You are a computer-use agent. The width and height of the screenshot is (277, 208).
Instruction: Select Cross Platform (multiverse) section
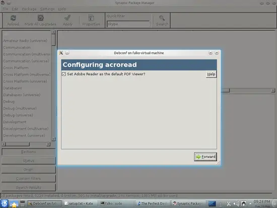pos(27,75)
